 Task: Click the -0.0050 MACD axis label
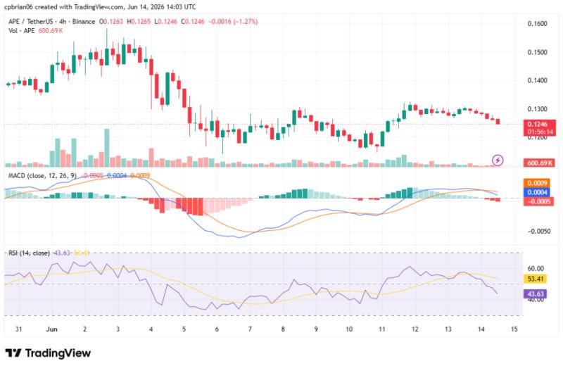point(539,232)
